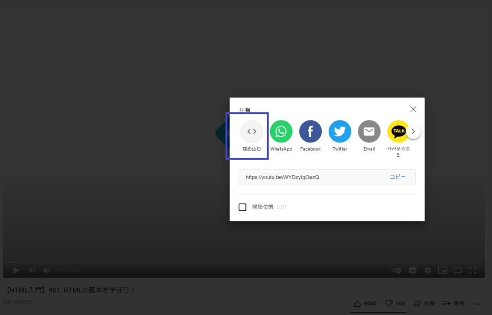Click the 共有 share button below the video

tap(424, 303)
